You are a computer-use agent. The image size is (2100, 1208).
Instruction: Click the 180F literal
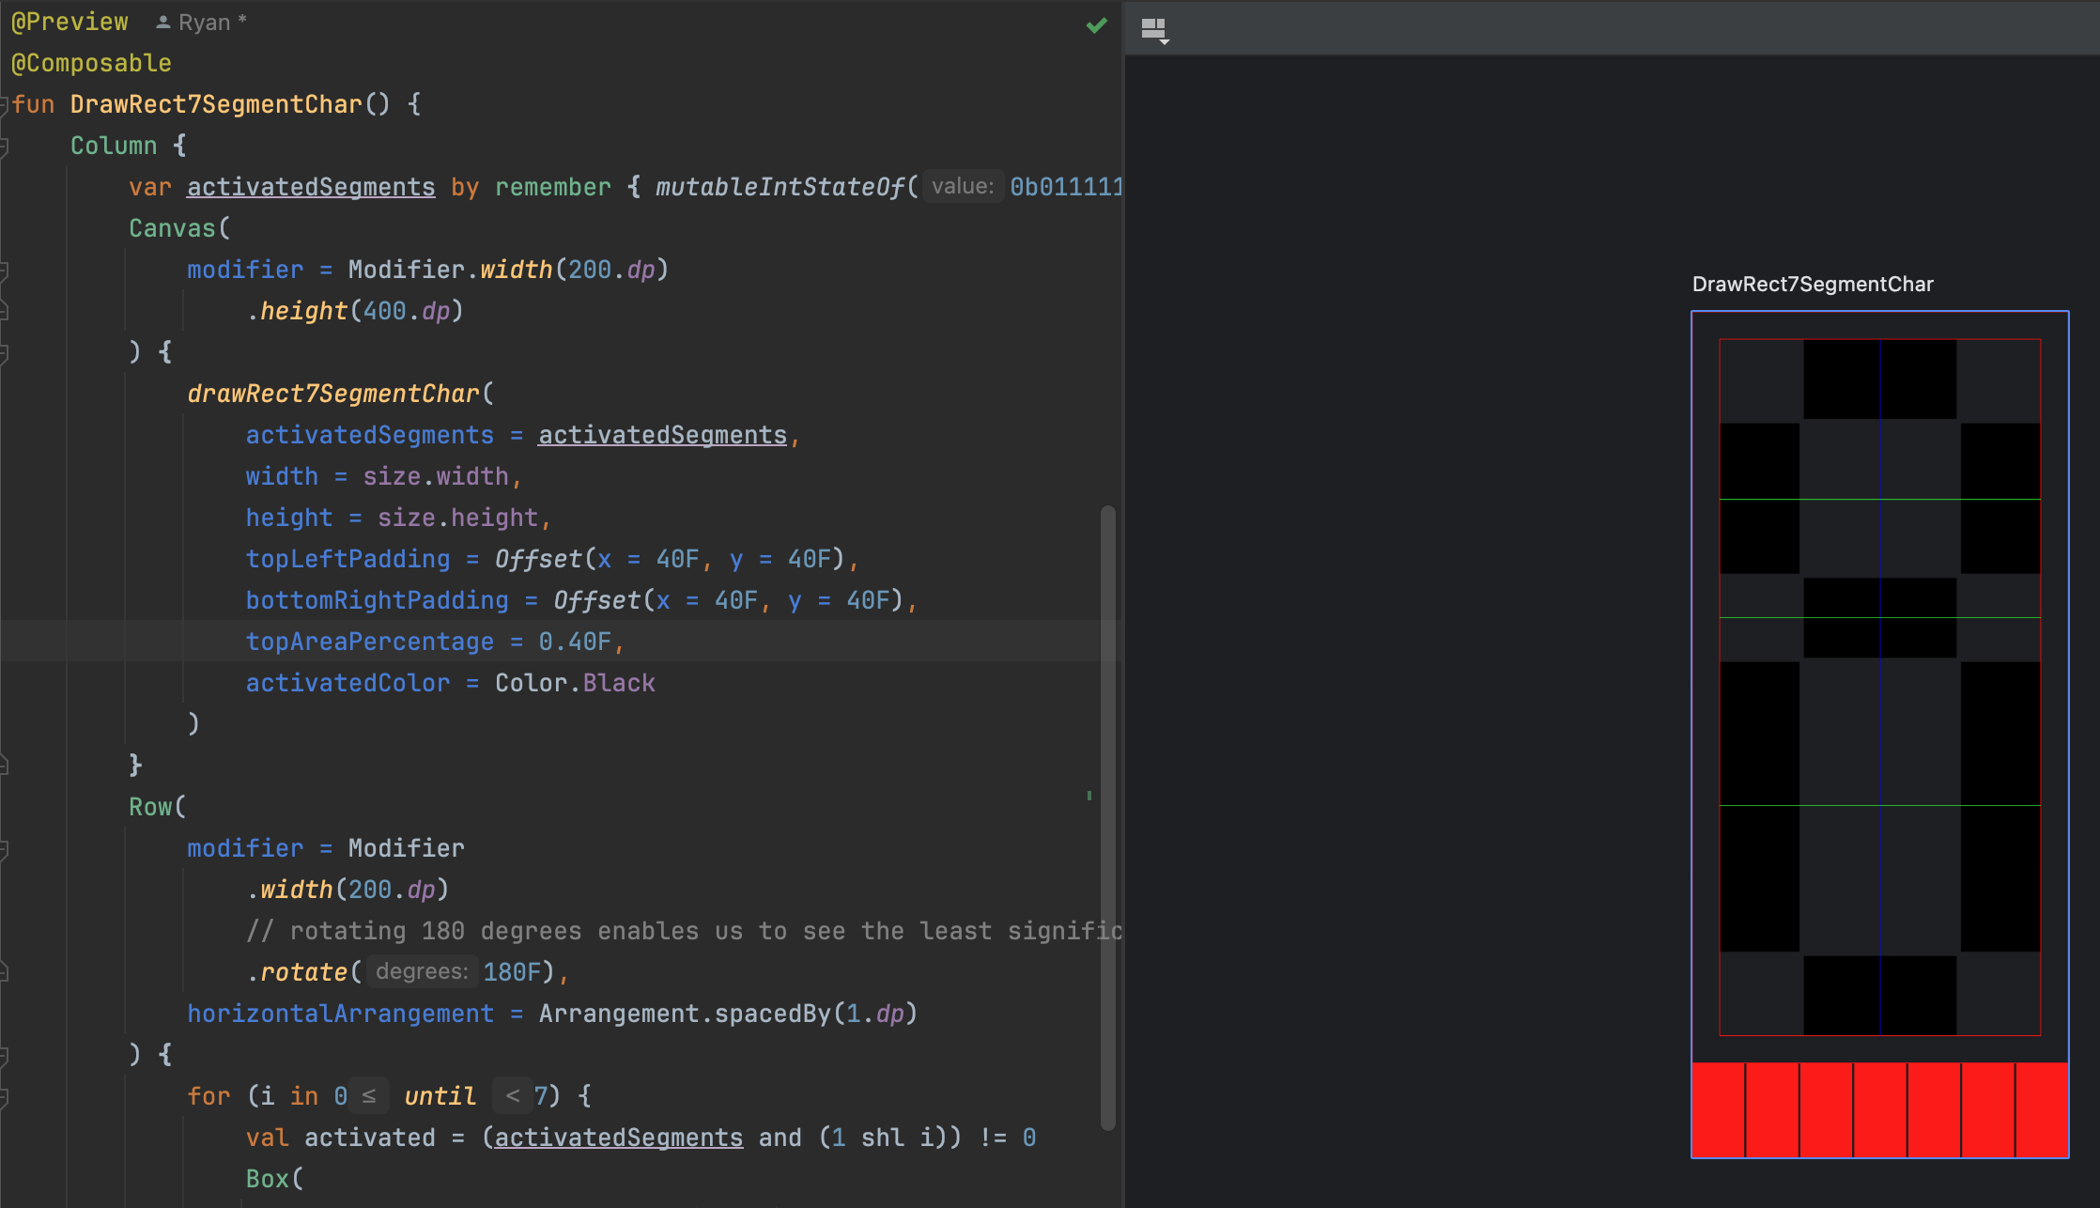click(512, 972)
